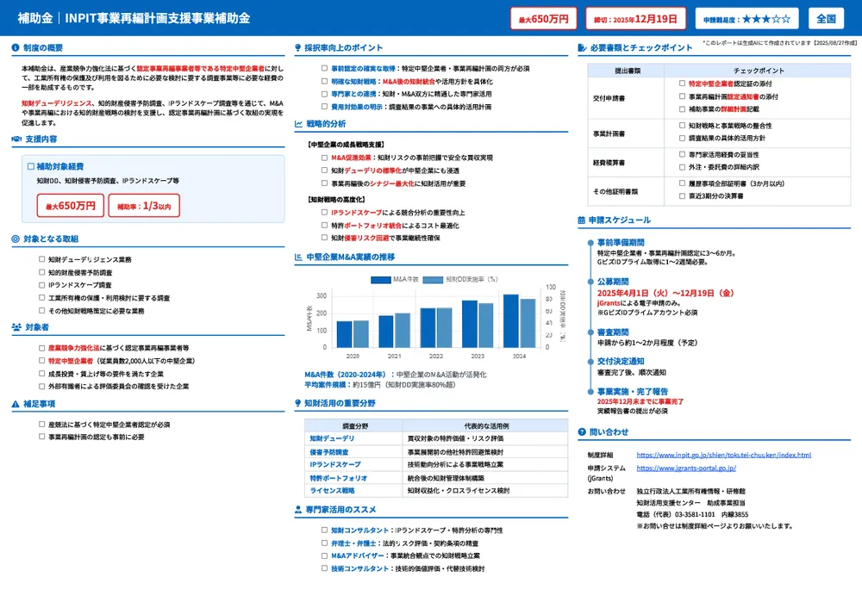Click the document icon beside 必要書類とチェックポイント
Screen dimensions: 862x608
582,47
